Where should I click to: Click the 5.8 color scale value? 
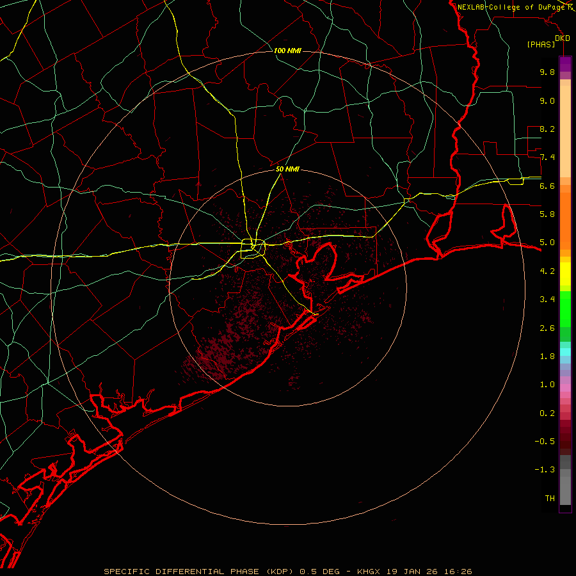(x=547, y=214)
